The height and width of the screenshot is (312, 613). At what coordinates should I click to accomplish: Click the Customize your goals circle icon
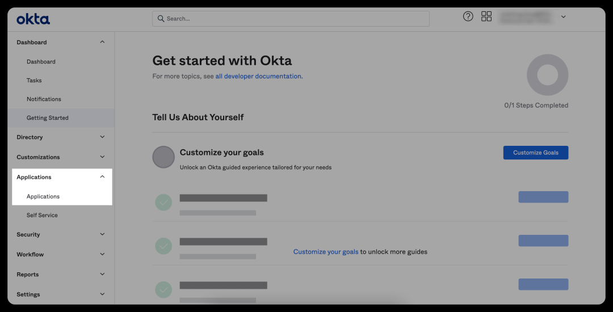tap(163, 157)
